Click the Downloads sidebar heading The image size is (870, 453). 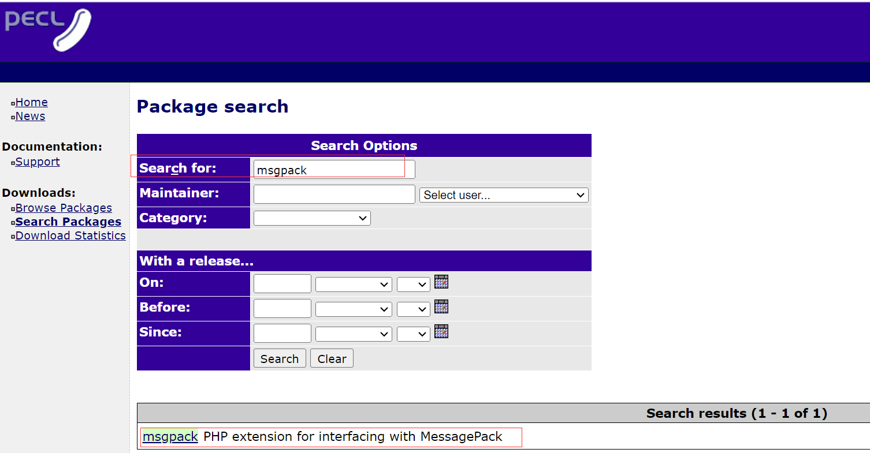click(39, 193)
